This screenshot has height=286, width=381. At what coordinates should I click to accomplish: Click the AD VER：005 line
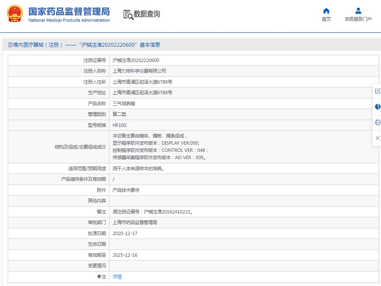159,157
